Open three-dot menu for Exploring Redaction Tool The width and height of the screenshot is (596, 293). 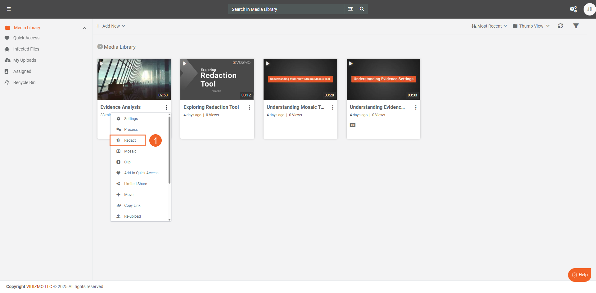250,107
